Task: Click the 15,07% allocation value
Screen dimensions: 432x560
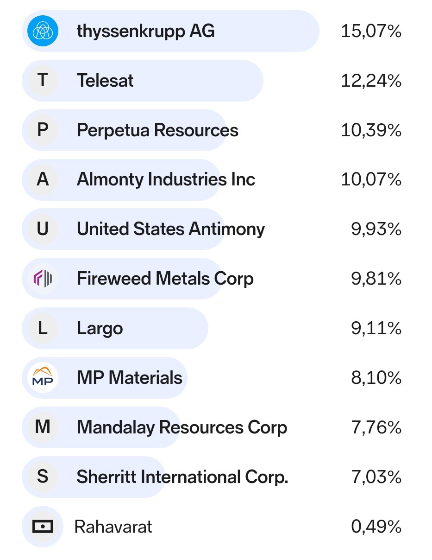Action: [371, 32]
